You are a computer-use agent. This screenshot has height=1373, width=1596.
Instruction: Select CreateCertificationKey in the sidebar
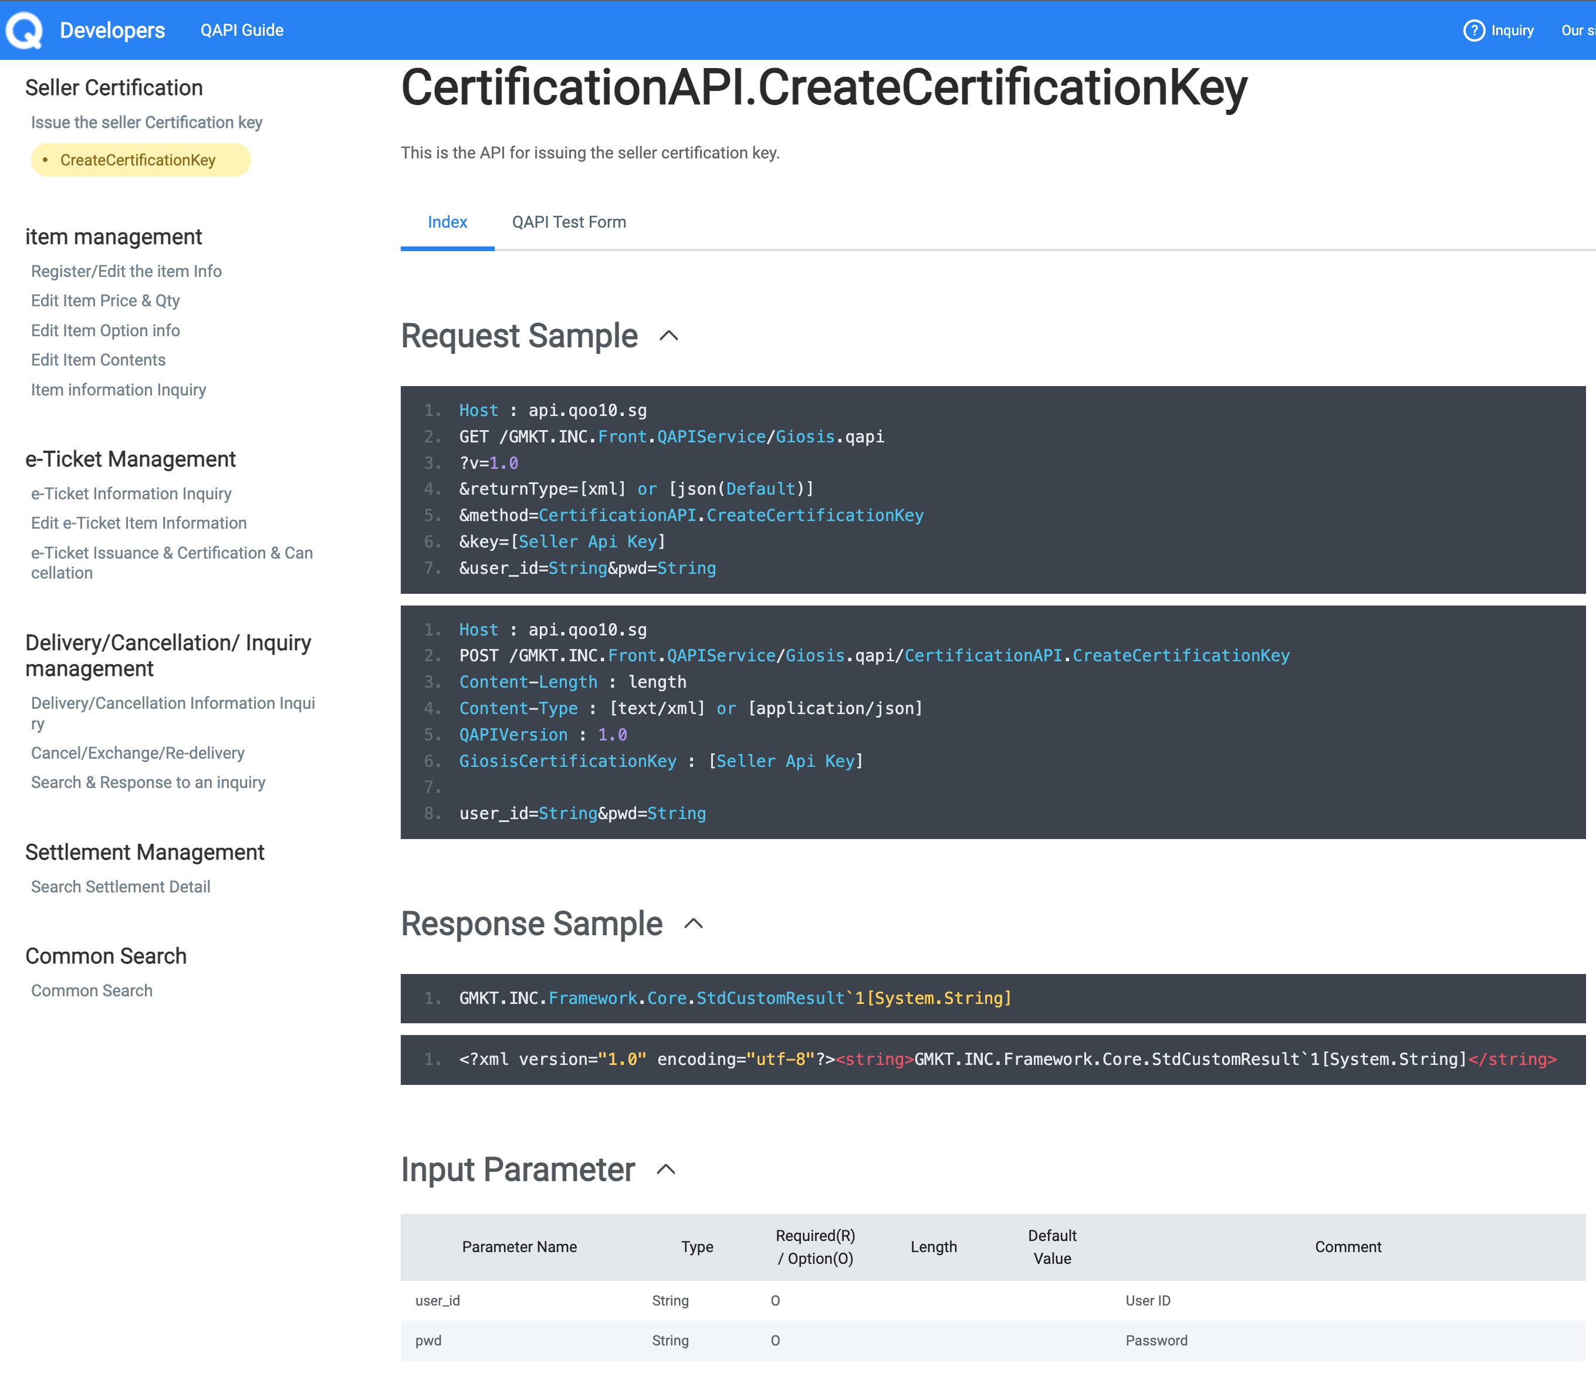pyautogui.click(x=138, y=160)
